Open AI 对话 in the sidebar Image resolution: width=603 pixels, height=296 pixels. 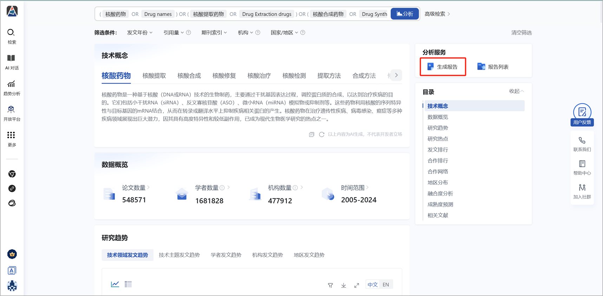12,62
